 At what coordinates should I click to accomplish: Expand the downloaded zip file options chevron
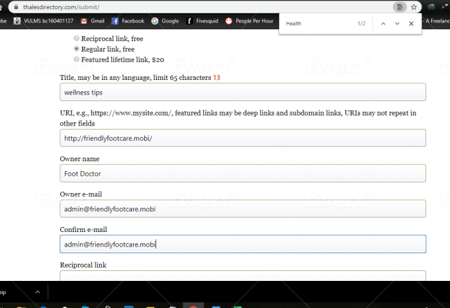click(x=37, y=291)
